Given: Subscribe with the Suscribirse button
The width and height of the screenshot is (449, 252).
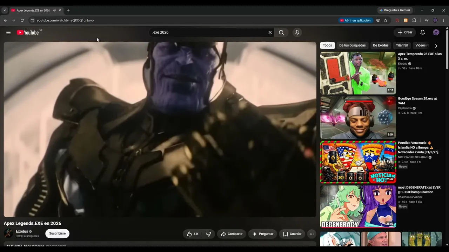Looking at the screenshot, I should pos(57,233).
